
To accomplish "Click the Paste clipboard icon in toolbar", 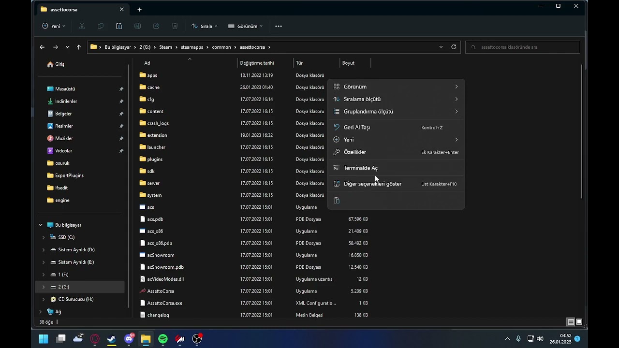I will click(119, 26).
